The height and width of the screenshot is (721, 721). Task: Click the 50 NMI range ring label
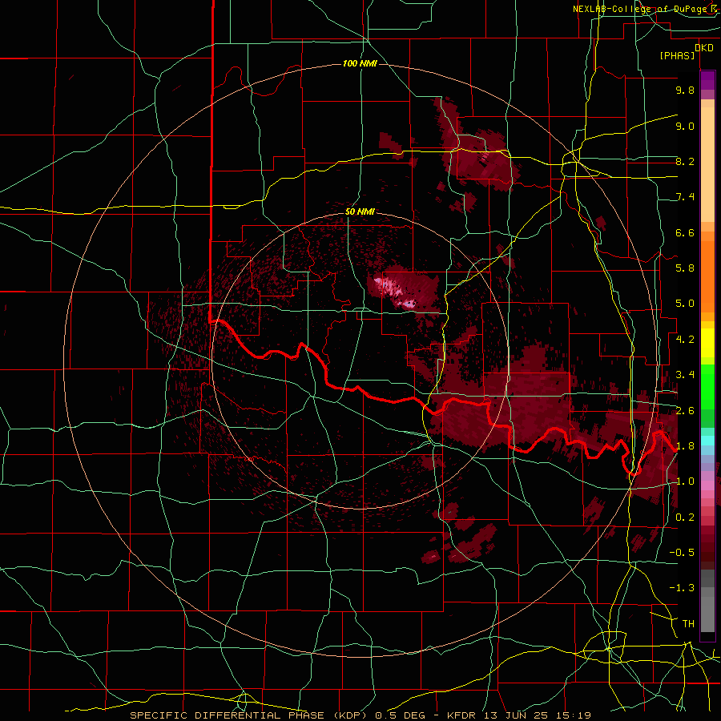[x=360, y=211]
